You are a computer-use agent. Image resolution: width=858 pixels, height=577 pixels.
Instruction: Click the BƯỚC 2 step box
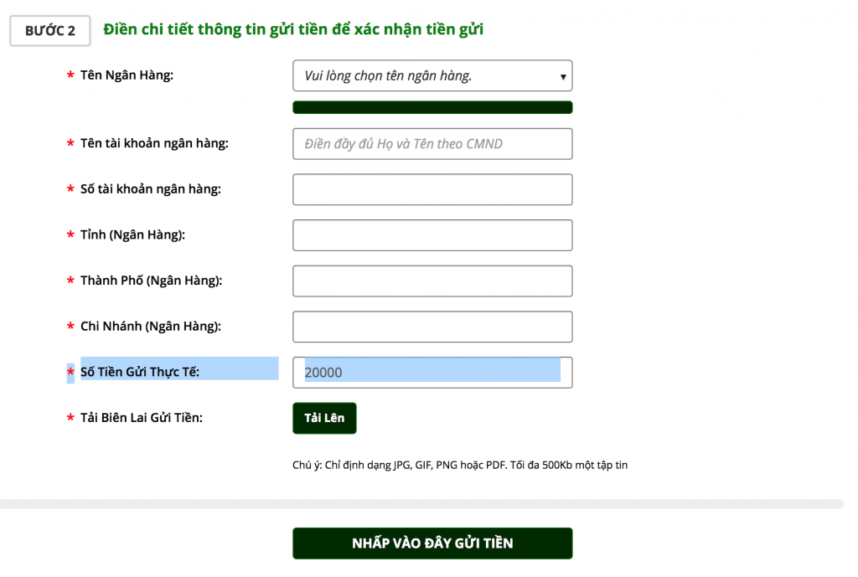click(49, 30)
